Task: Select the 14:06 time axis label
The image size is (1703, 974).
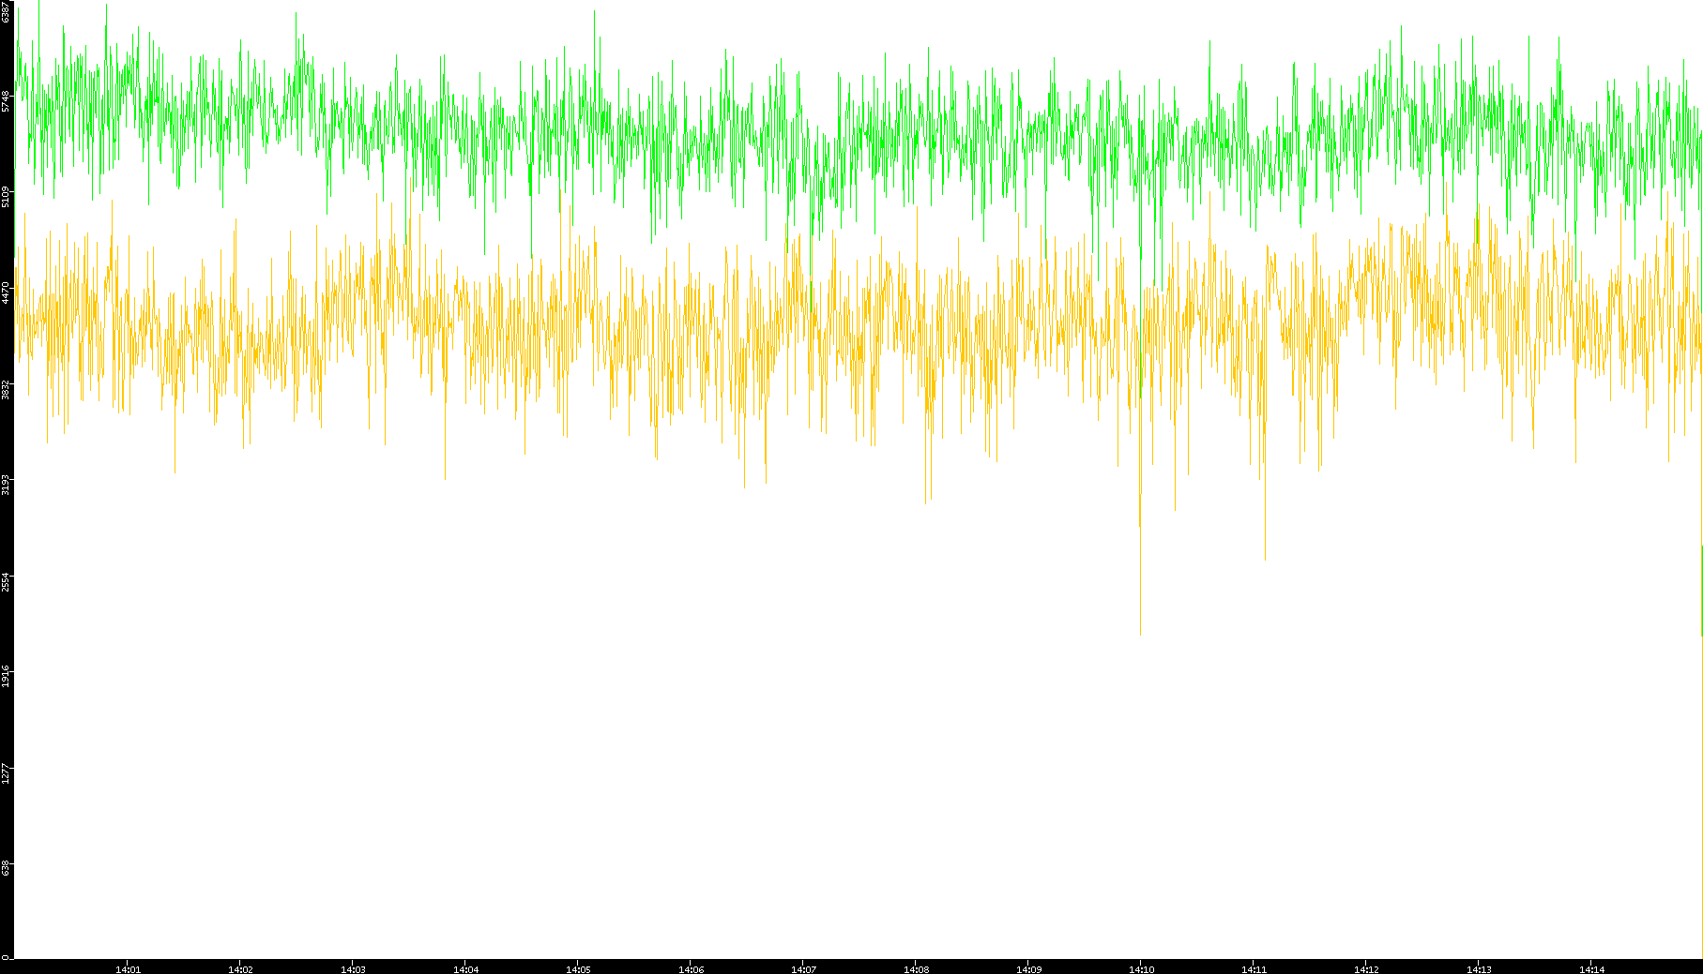Action: [x=691, y=968]
